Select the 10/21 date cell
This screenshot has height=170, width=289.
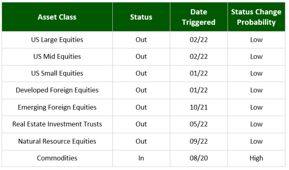[199, 107]
